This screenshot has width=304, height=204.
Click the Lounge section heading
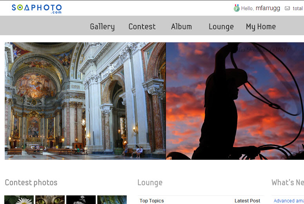[x=150, y=182]
